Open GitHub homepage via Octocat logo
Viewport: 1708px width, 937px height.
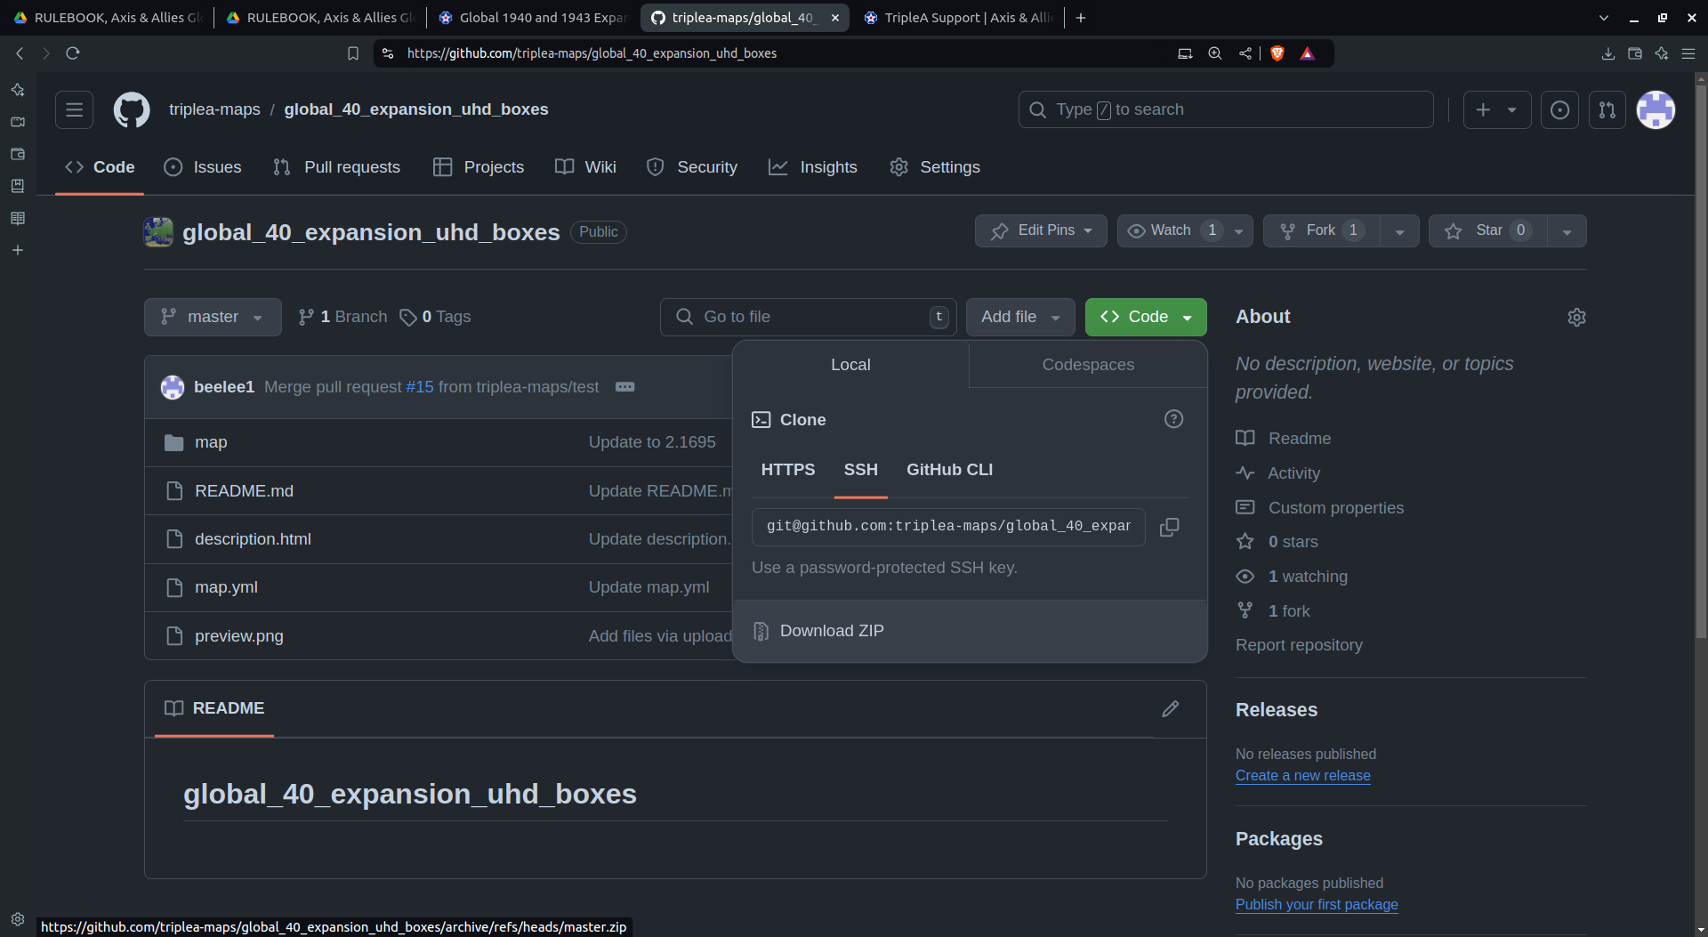132,109
